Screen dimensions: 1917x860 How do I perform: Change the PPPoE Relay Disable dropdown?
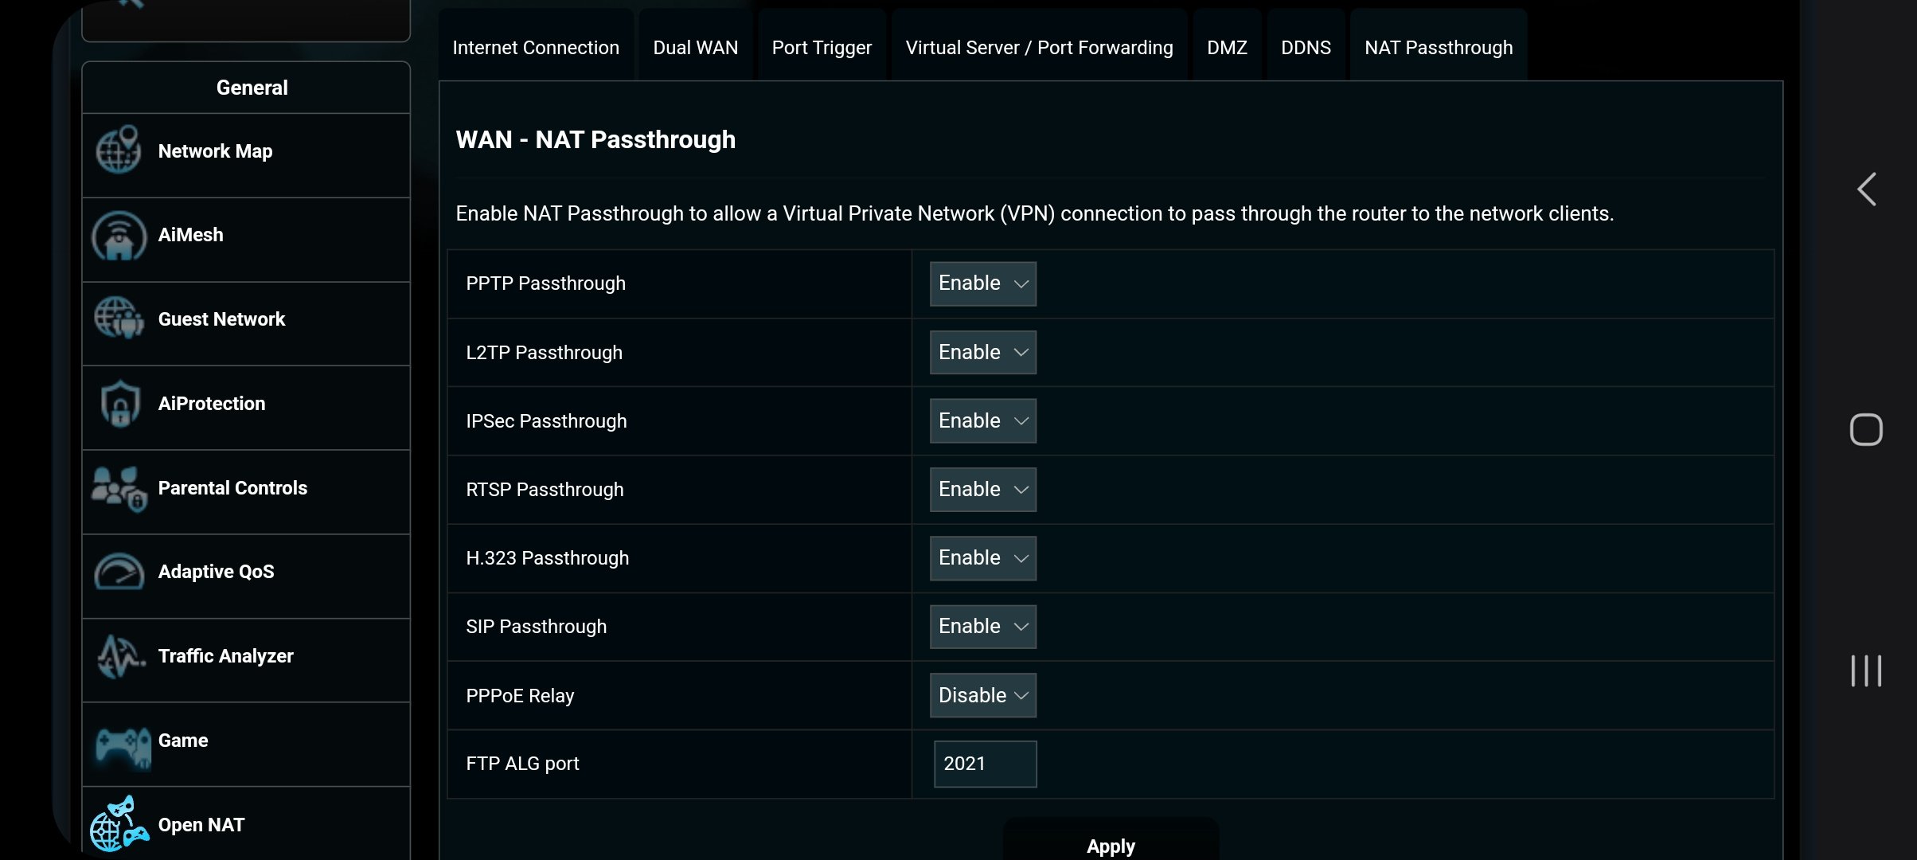click(x=982, y=695)
